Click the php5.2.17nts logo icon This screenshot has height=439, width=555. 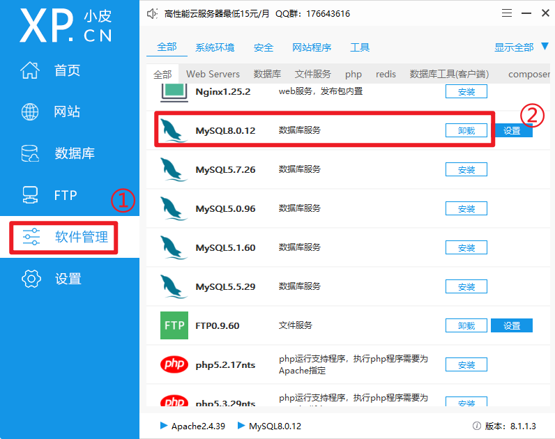coord(174,364)
